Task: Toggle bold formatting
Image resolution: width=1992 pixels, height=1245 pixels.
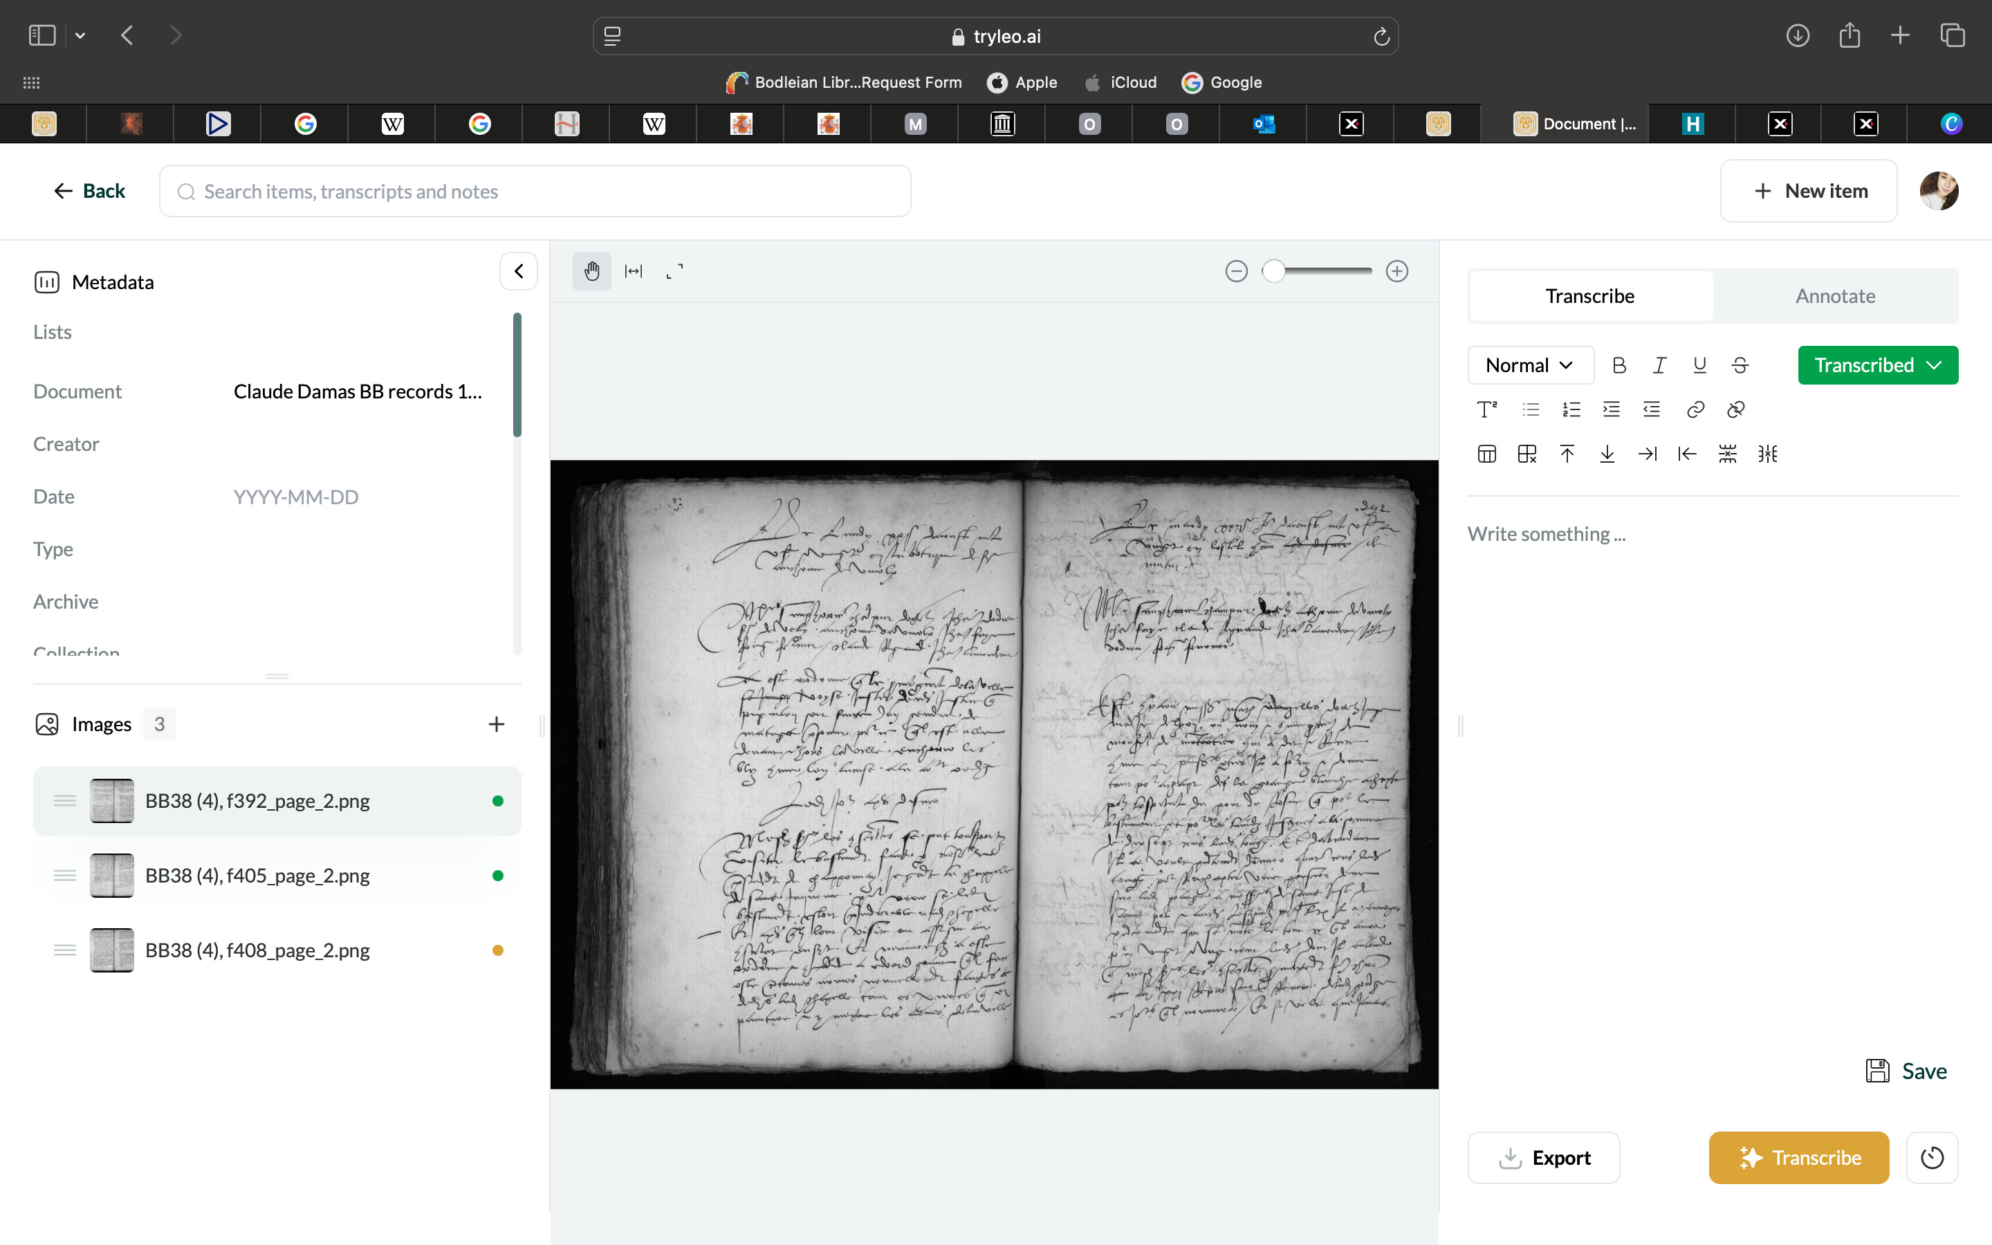Action: (x=1618, y=365)
